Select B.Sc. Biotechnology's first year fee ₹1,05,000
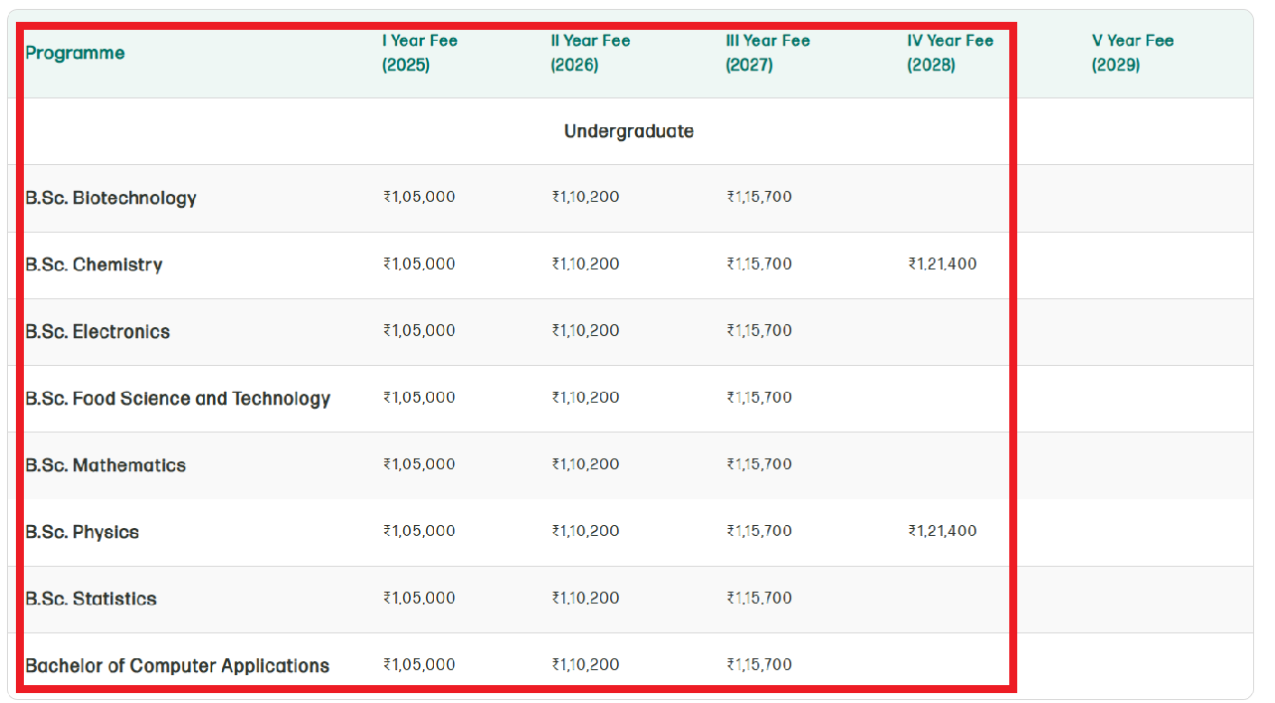The height and width of the screenshot is (703, 1275). click(419, 197)
